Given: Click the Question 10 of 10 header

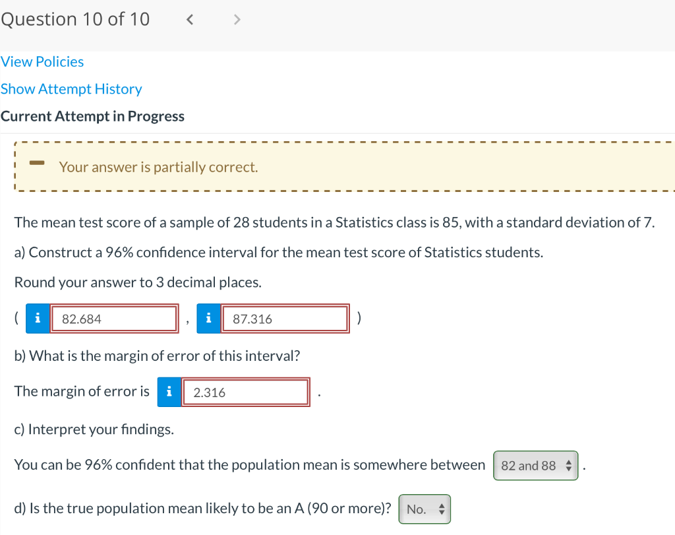Looking at the screenshot, I should (x=75, y=19).
